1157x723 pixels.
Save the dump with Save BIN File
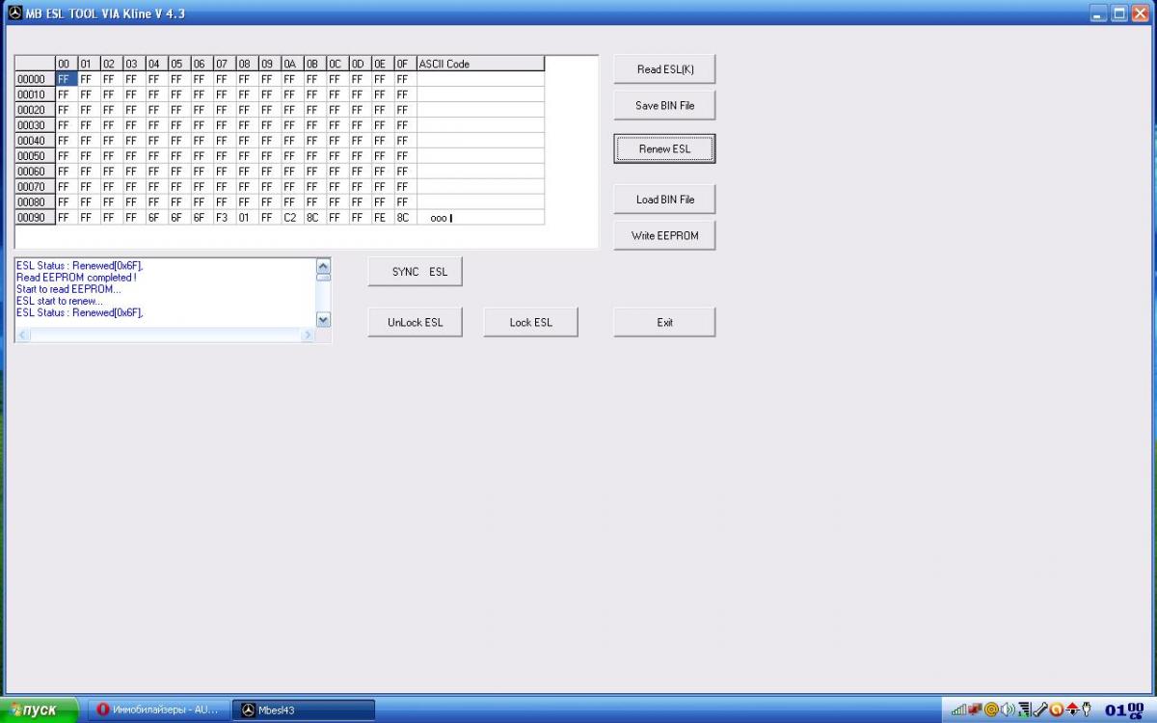click(664, 105)
